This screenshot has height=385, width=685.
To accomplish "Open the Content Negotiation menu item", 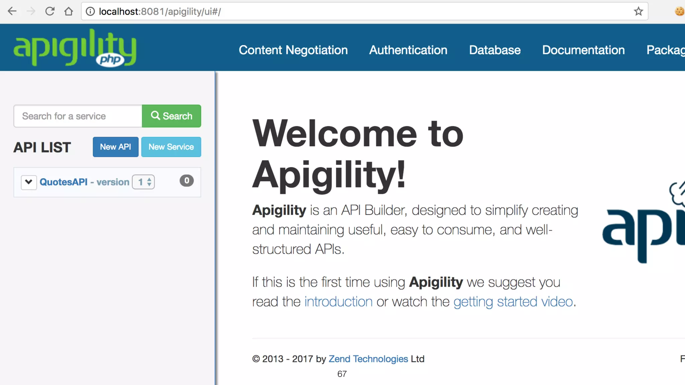I will [293, 50].
